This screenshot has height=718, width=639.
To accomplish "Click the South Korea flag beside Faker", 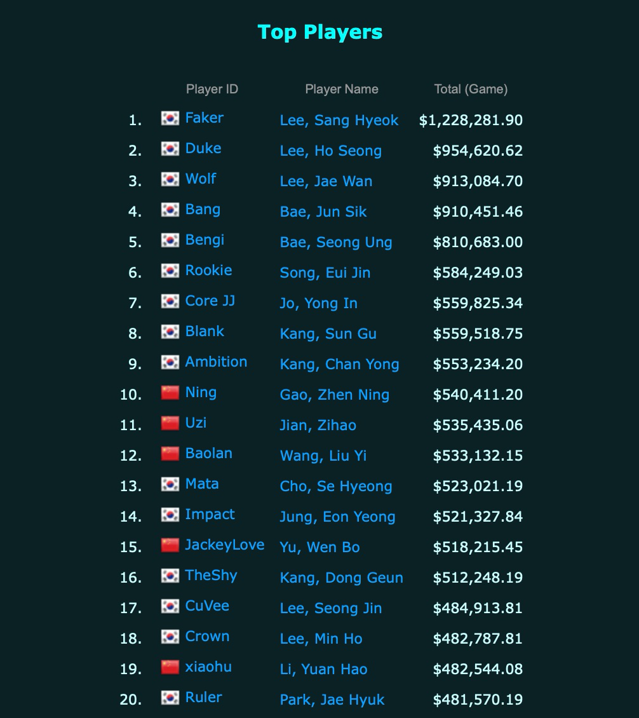I will [x=170, y=118].
